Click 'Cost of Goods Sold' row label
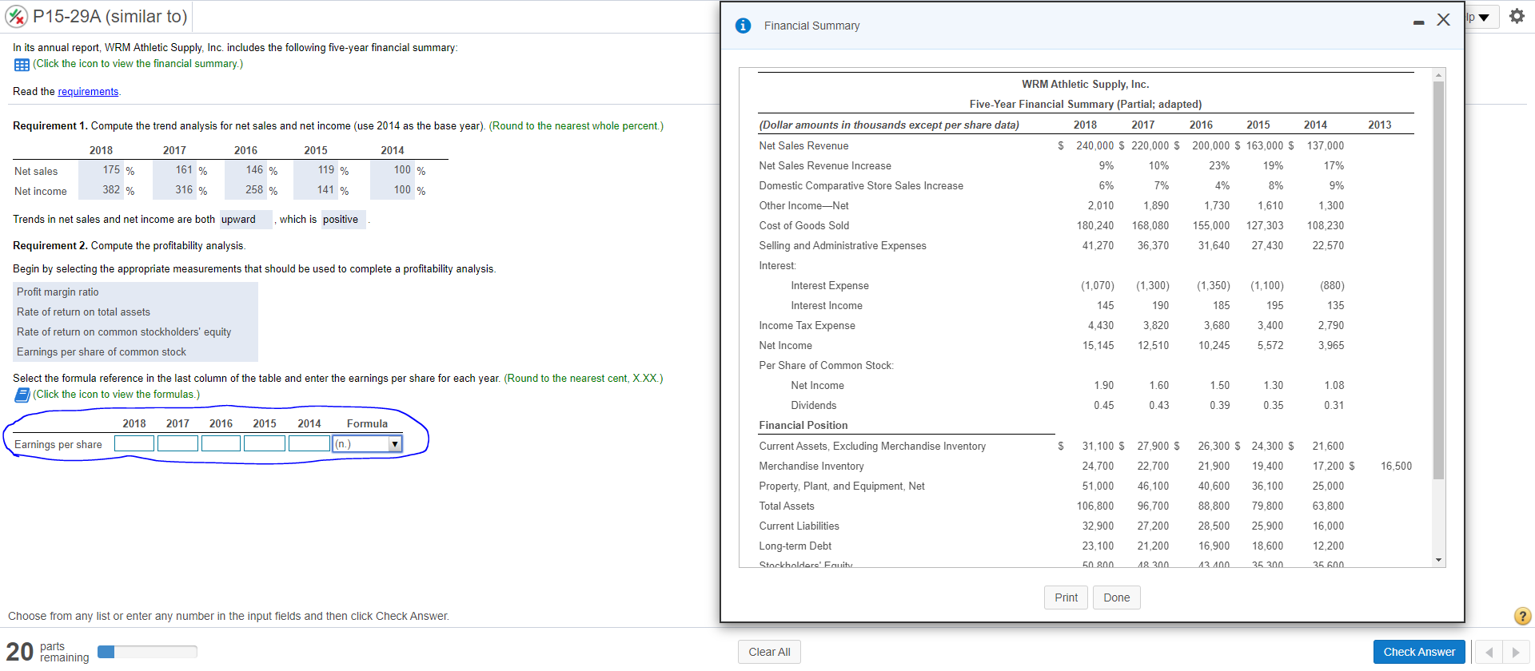The image size is (1535, 671). [803, 226]
